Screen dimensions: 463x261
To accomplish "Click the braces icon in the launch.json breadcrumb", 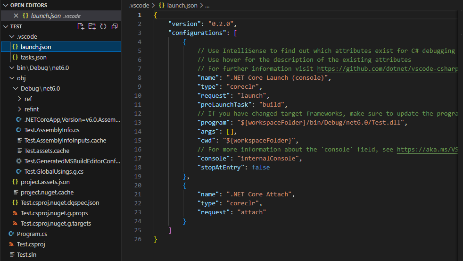I will tap(162, 5).
